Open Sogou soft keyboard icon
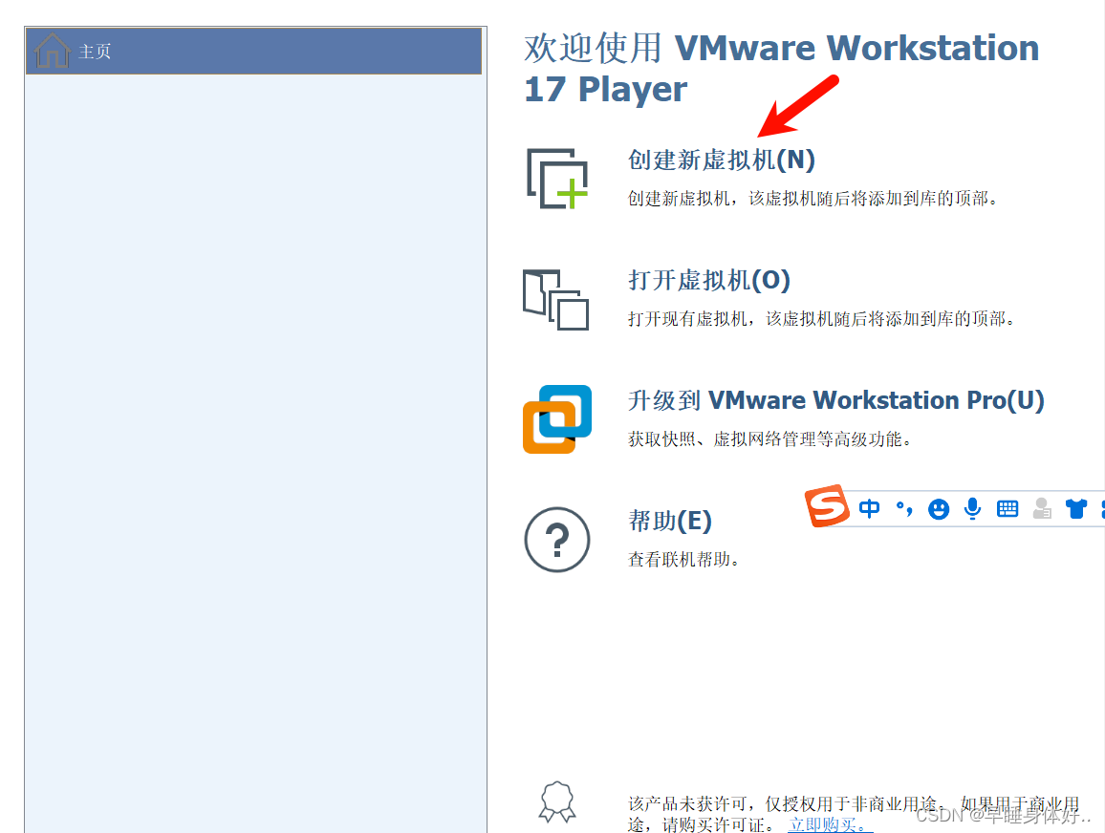 (x=1007, y=508)
